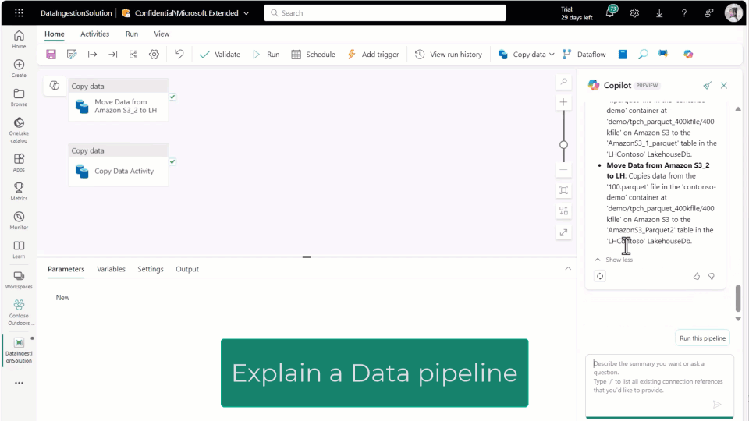This screenshot has height=421, width=749.
Task: Toggle the Move Data from Amazon S3_2 checkbox
Action: click(172, 97)
